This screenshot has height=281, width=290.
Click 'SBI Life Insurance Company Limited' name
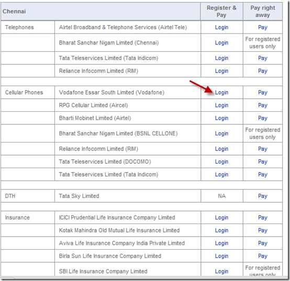(x=103, y=272)
